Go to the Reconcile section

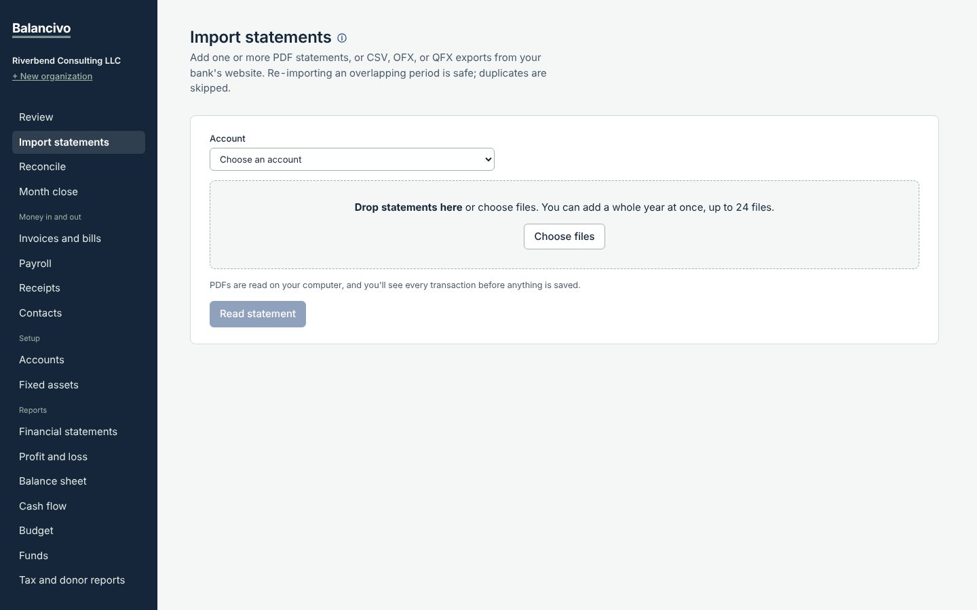79,167
